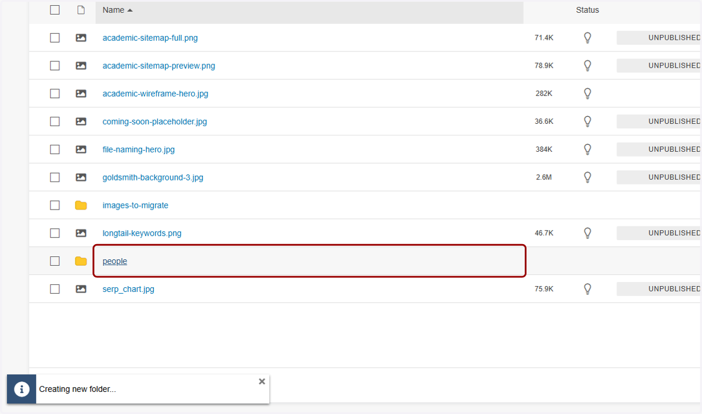Open serp_chart.jpg link

[128, 289]
